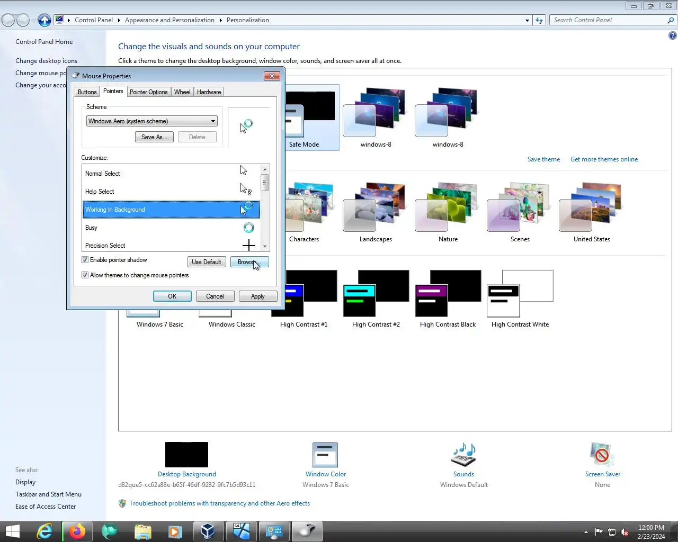Select the High Contrast #2 theme
The height and width of the screenshot is (542, 678).
coord(376,299)
